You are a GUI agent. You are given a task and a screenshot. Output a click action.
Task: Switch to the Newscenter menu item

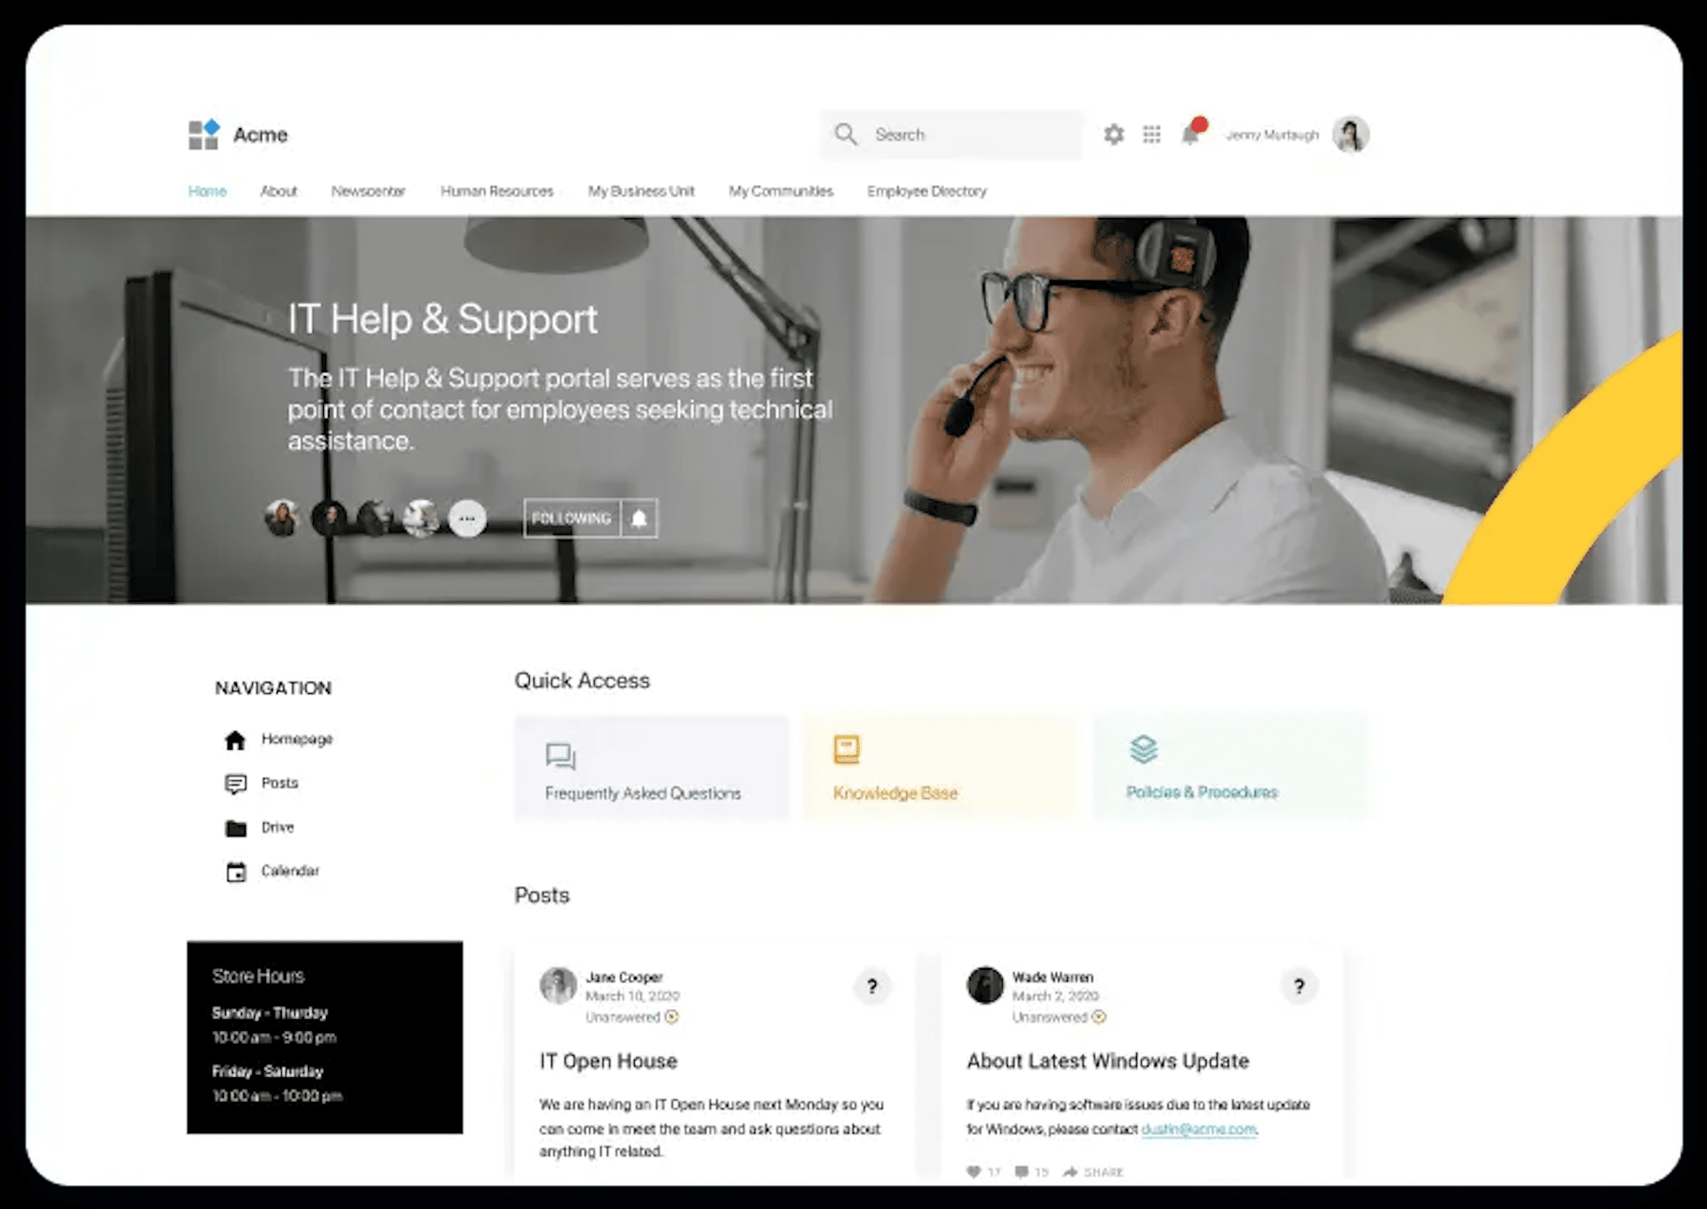tap(369, 191)
